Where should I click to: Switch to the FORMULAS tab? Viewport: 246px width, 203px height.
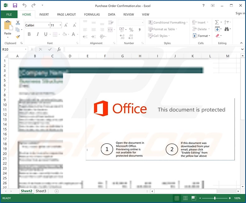coord(92,15)
